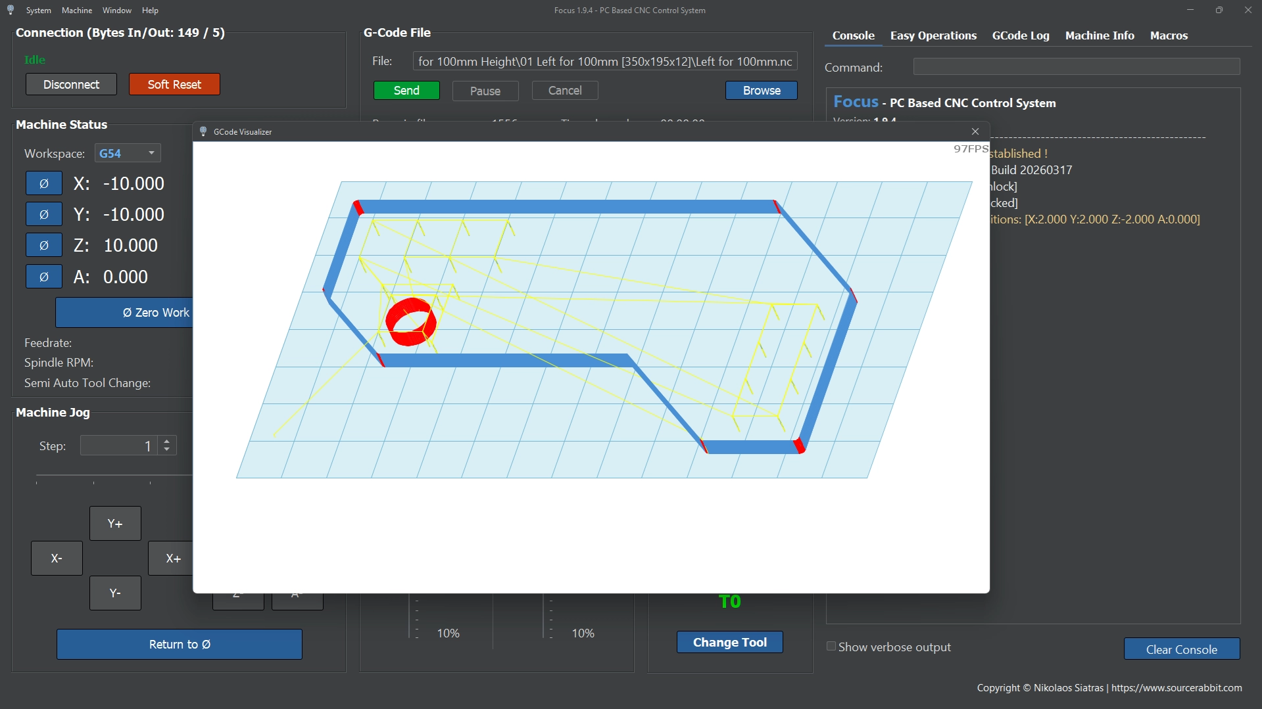Zero the X axis with its Ø button
Image resolution: width=1262 pixels, height=709 pixels.
click(x=44, y=183)
